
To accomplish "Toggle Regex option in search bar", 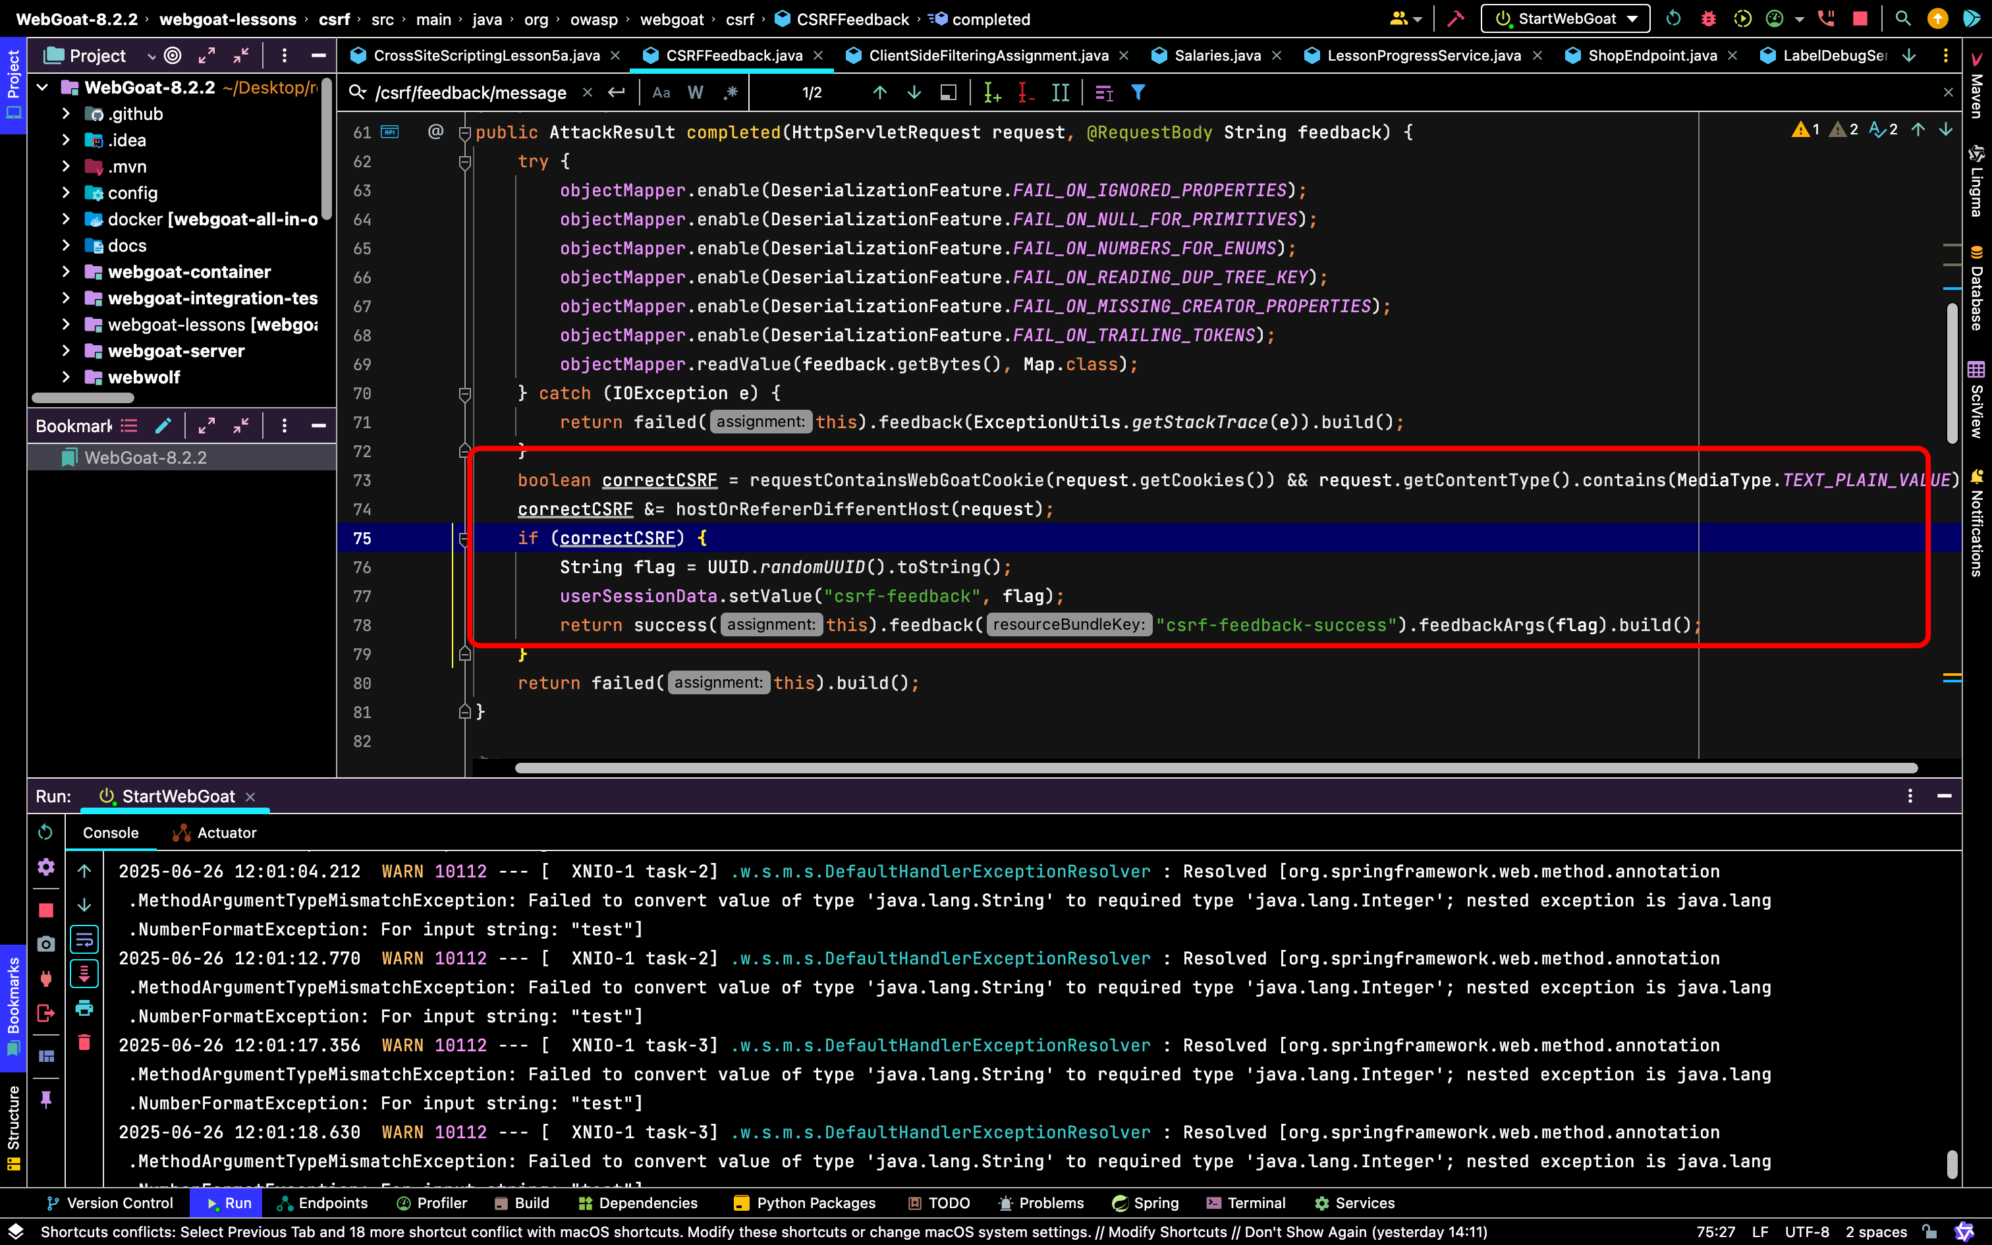I will point(730,92).
